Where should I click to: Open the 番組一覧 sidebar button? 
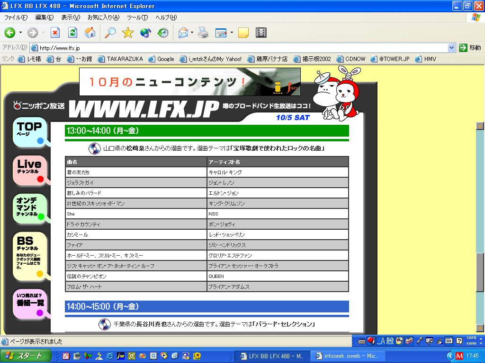coord(30,304)
